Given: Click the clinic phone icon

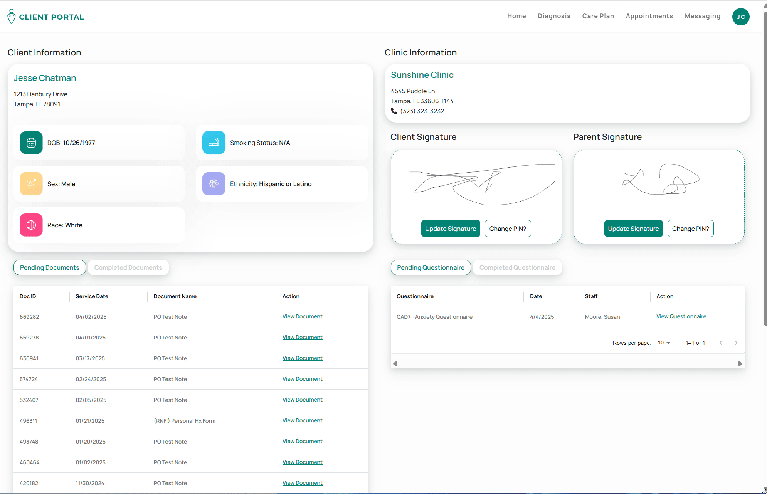Looking at the screenshot, I should pyautogui.click(x=394, y=111).
